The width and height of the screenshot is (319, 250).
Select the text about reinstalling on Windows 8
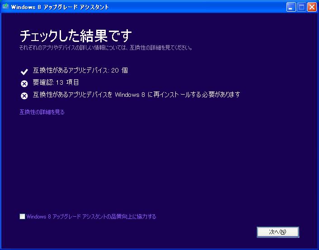click(x=136, y=95)
